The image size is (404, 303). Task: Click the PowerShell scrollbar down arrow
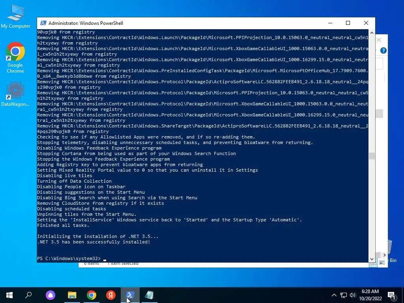pos(372,259)
